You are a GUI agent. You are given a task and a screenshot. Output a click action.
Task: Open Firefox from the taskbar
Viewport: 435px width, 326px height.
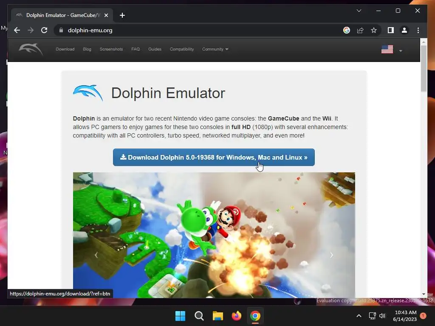pyautogui.click(x=236, y=316)
